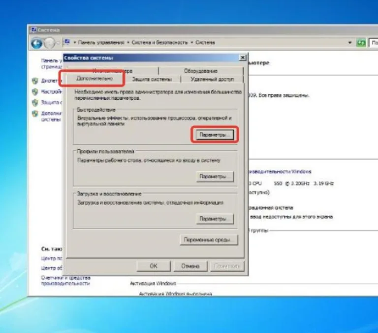This screenshot has width=378, height=333.
Task: Close the Свойства системы dialog
Action: point(243,57)
